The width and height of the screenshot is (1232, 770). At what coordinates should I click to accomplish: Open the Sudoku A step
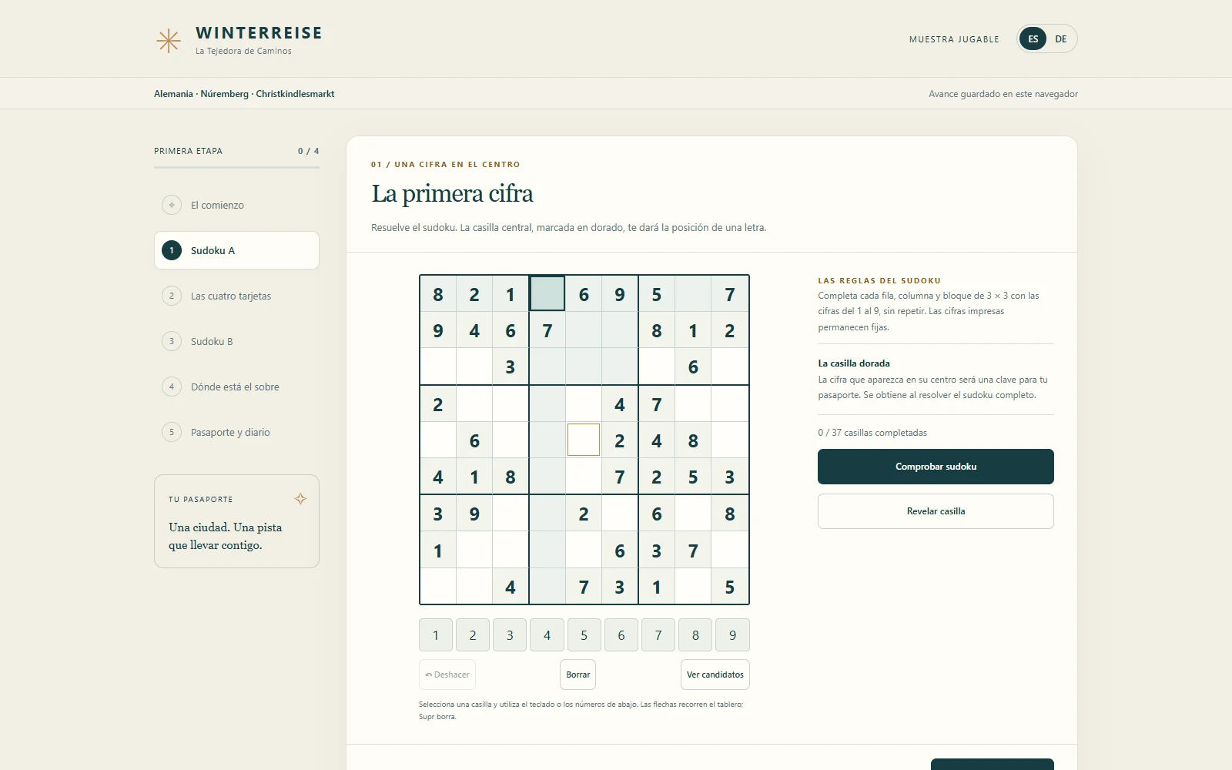(x=236, y=250)
